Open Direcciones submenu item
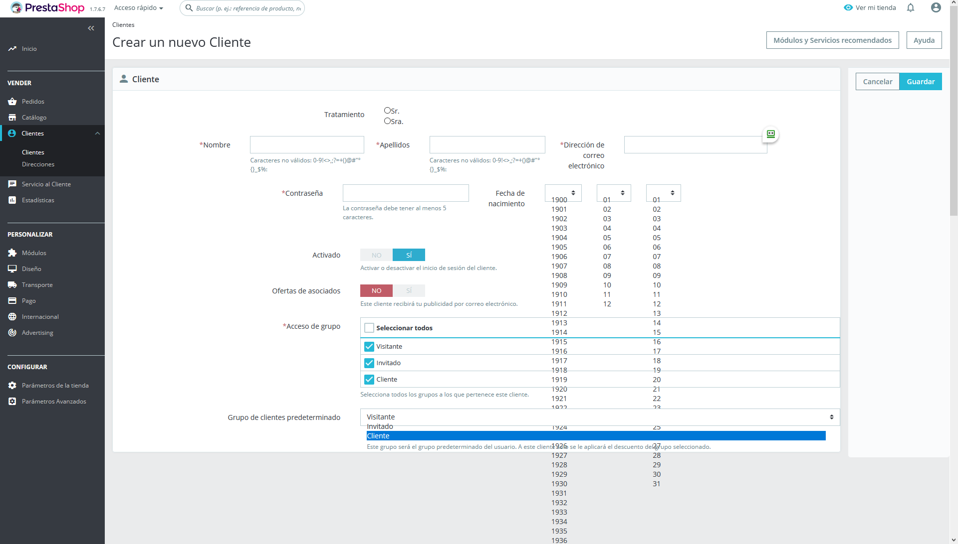This screenshot has height=544, width=958. (x=38, y=164)
